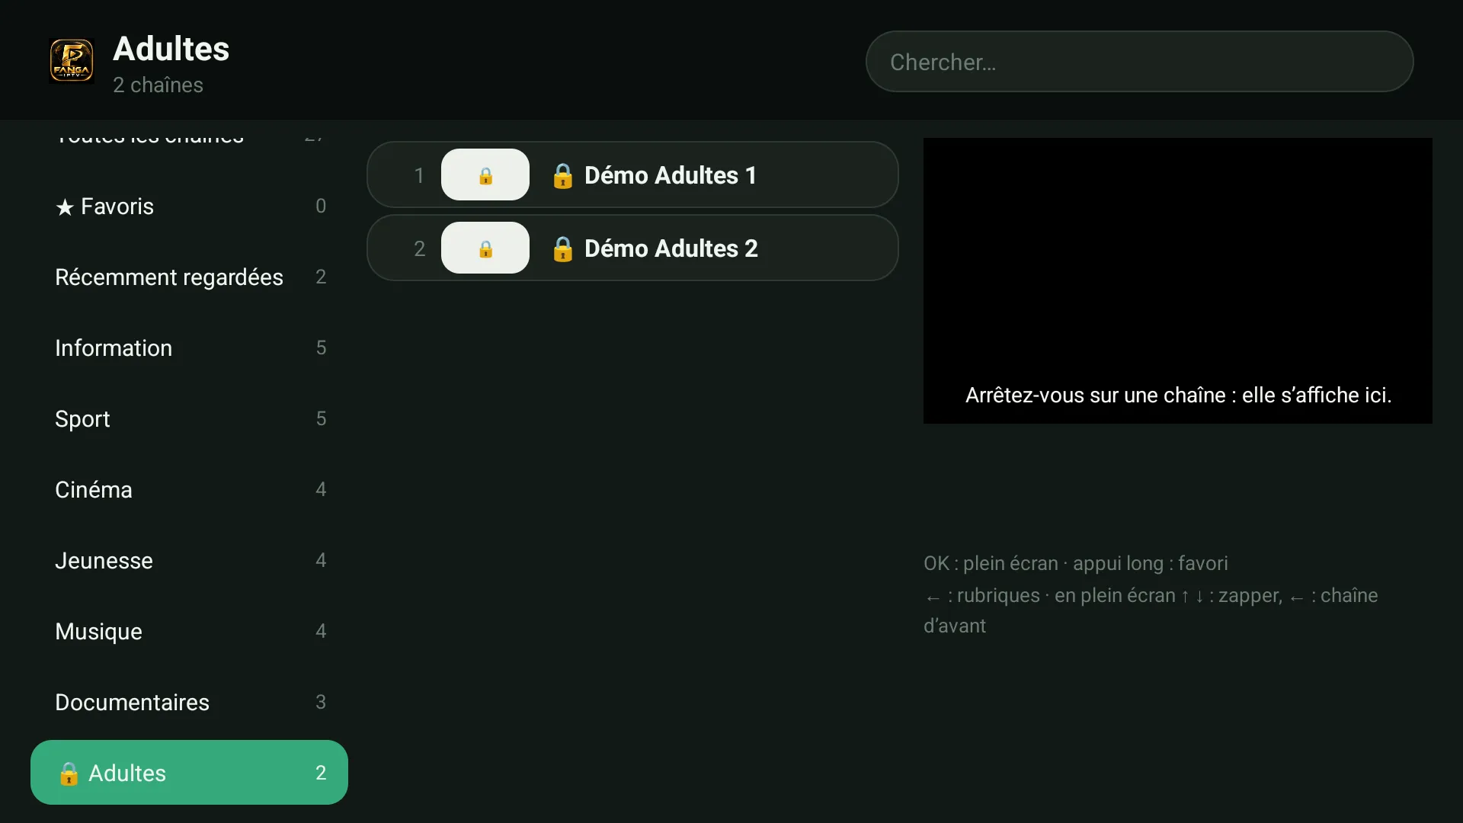Open the Musique category

(x=189, y=631)
